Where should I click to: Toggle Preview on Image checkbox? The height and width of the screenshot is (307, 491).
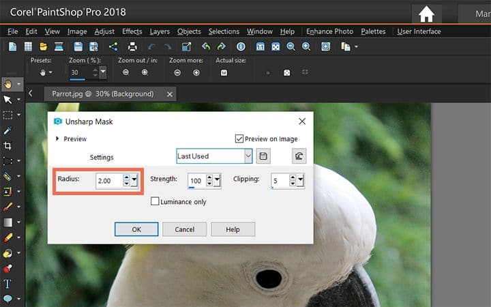point(239,138)
